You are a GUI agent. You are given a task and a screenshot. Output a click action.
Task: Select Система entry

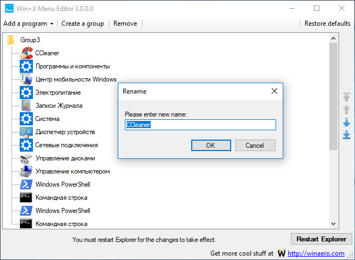[x=47, y=119]
